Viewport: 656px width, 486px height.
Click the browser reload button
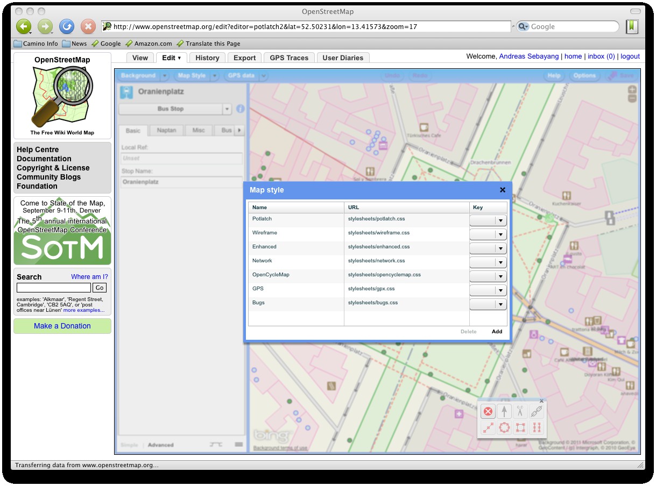coord(67,26)
